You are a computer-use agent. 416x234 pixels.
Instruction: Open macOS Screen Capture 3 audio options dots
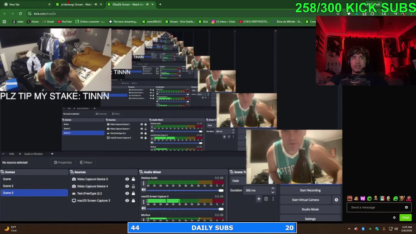pos(143,202)
